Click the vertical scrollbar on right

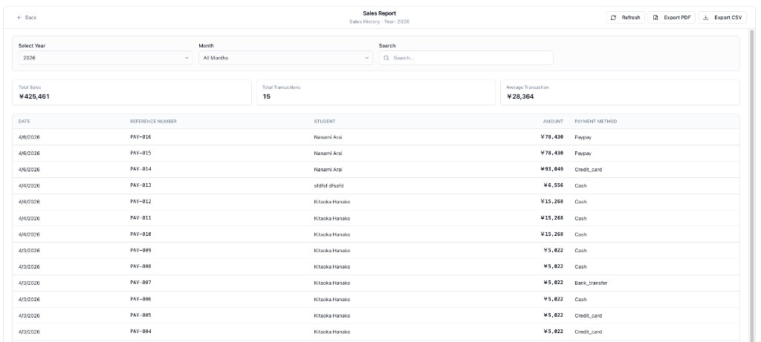pos(752,184)
